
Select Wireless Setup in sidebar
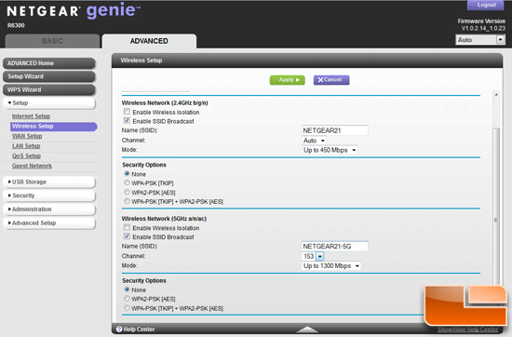click(54, 127)
